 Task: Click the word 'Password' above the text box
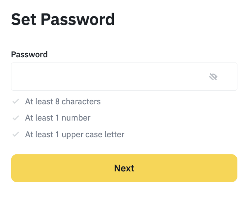[29, 54]
